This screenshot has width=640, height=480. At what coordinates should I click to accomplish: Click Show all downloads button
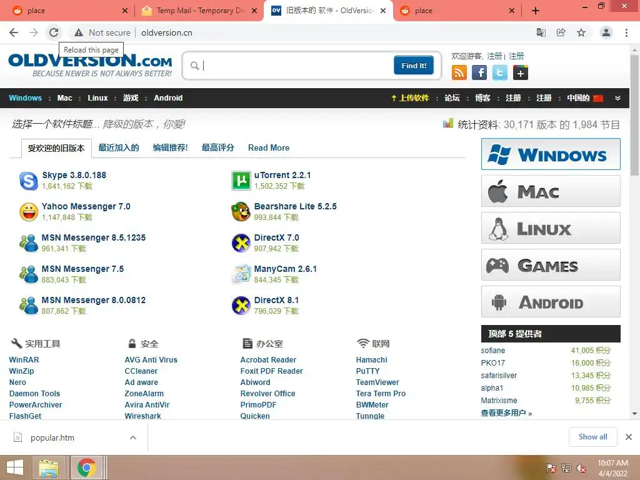click(592, 437)
